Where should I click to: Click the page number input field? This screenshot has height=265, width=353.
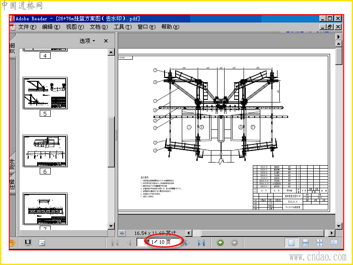pyautogui.click(x=159, y=242)
